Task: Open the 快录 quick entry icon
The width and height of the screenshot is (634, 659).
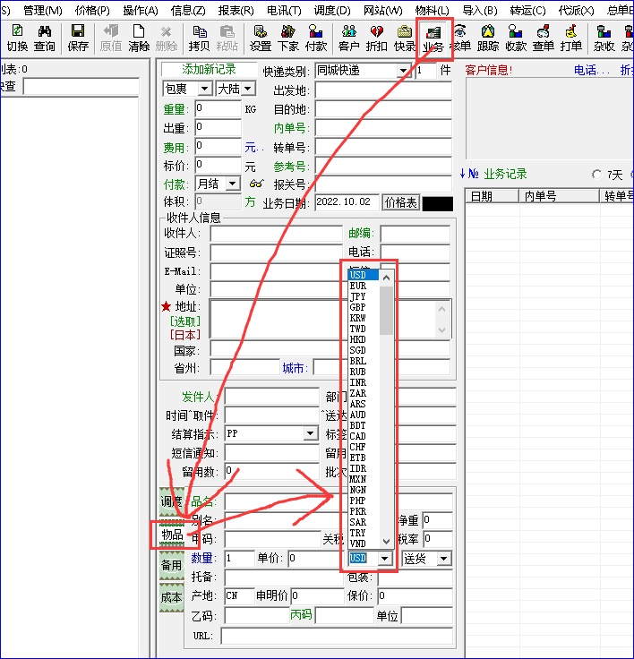Action: click(x=404, y=38)
